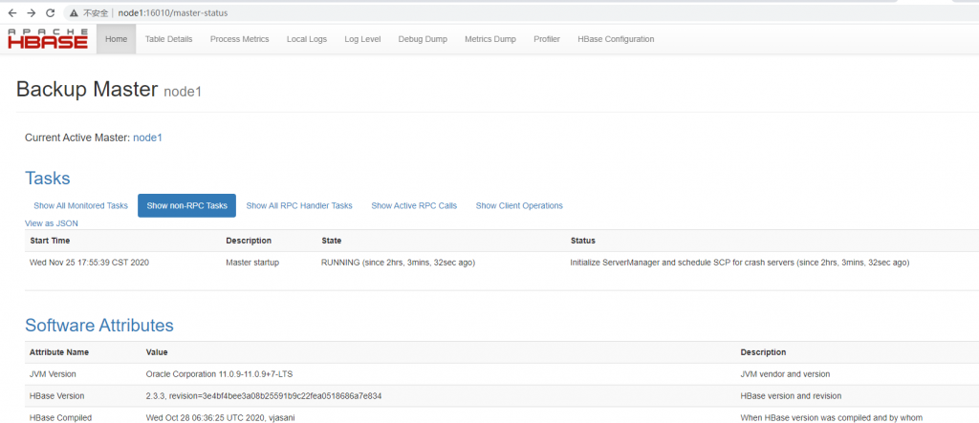Click the not-secure warning icon
Viewport: 979px width, 423px height.
[75, 13]
